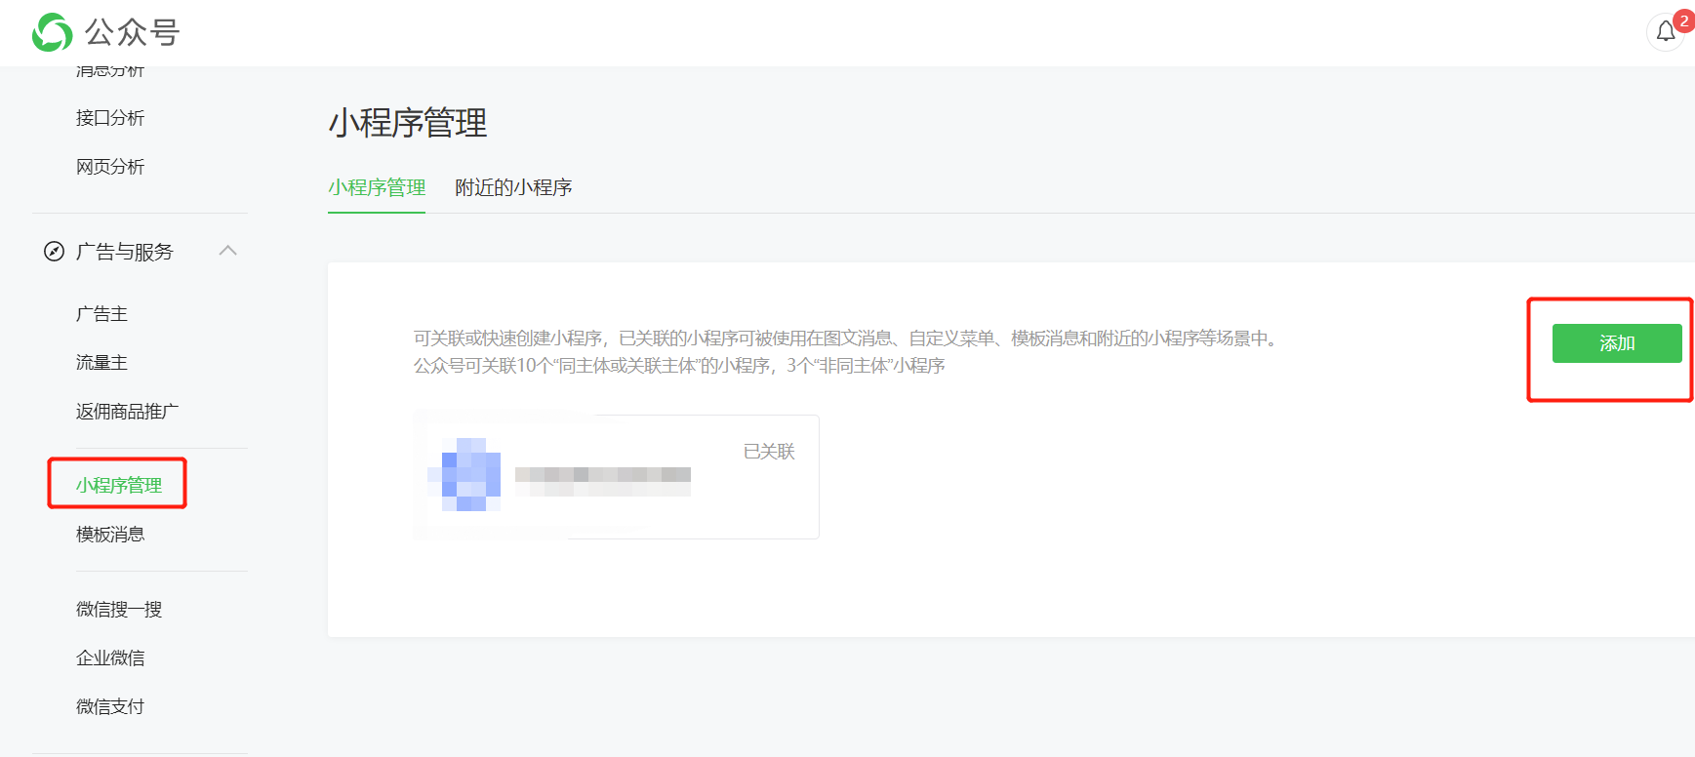Image resolution: width=1695 pixels, height=757 pixels.
Task: Switch to the 附近的小程序 tab
Action: coord(513,187)
